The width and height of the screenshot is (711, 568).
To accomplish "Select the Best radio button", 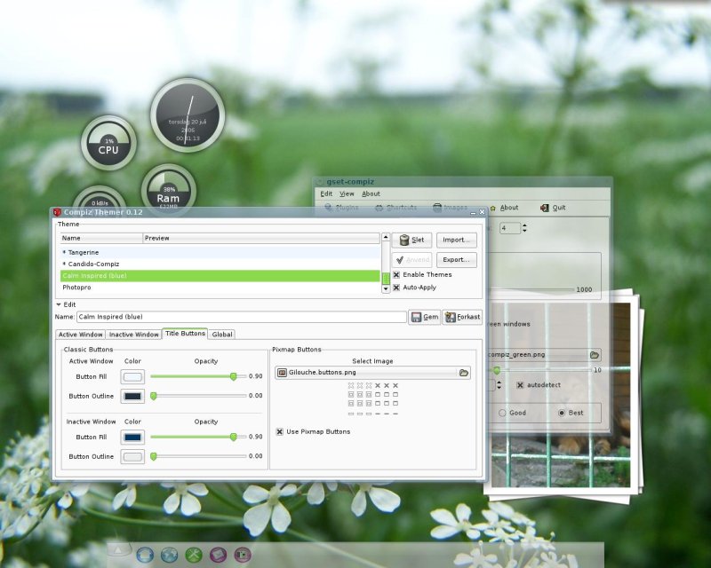I will 562,413.
